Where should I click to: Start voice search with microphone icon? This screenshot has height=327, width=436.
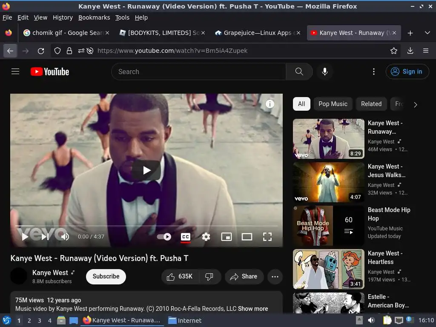click(324, 72)
